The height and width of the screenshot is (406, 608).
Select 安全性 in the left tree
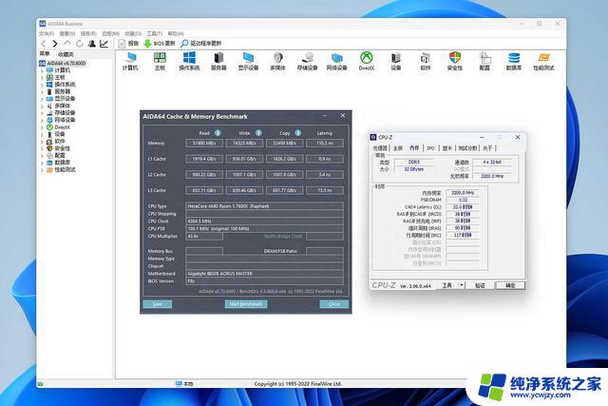[x=62, y=148]
